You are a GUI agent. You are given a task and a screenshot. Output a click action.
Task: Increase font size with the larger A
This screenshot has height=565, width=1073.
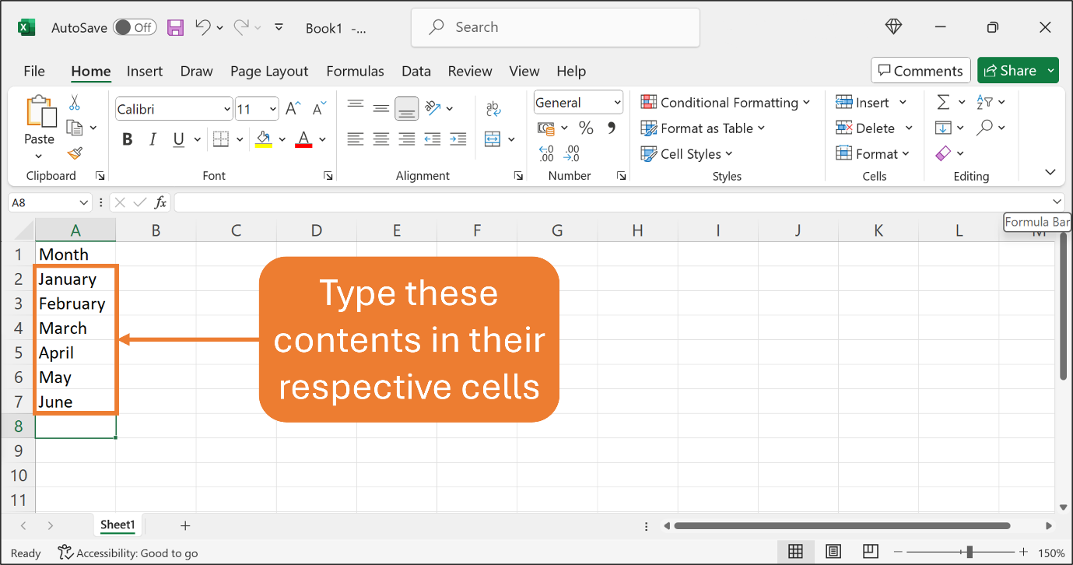pyautogui.click(x=293, y=109)
